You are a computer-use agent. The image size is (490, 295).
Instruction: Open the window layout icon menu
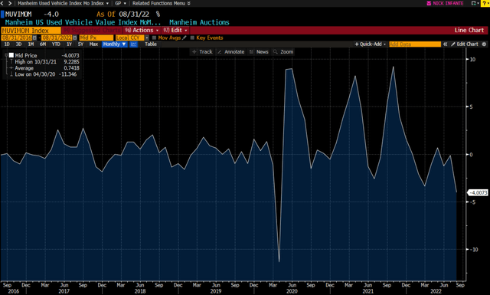point(475,3)
